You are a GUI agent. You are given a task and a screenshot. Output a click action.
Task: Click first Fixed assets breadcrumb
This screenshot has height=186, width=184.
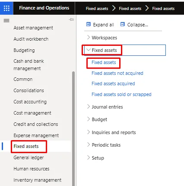click(97, 9)
